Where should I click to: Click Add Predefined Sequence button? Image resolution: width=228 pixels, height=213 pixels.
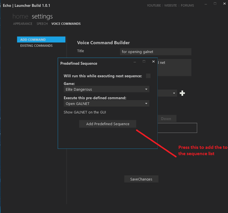[x=108, y=124]
